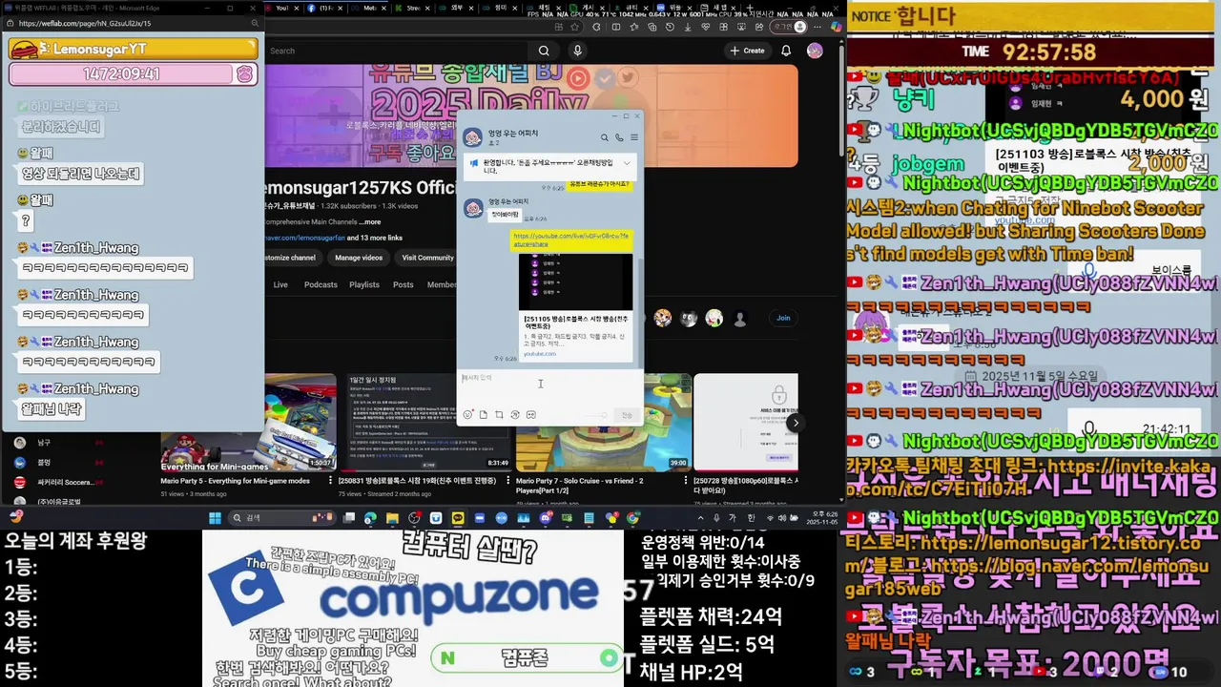
Task: Switch to the Live tab on the channel
Action: click(280, 284)
